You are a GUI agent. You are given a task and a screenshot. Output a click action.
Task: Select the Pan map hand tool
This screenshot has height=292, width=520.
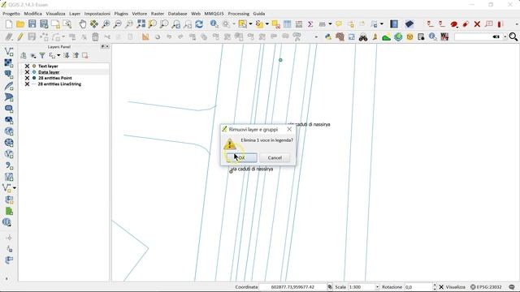(83, 24)
